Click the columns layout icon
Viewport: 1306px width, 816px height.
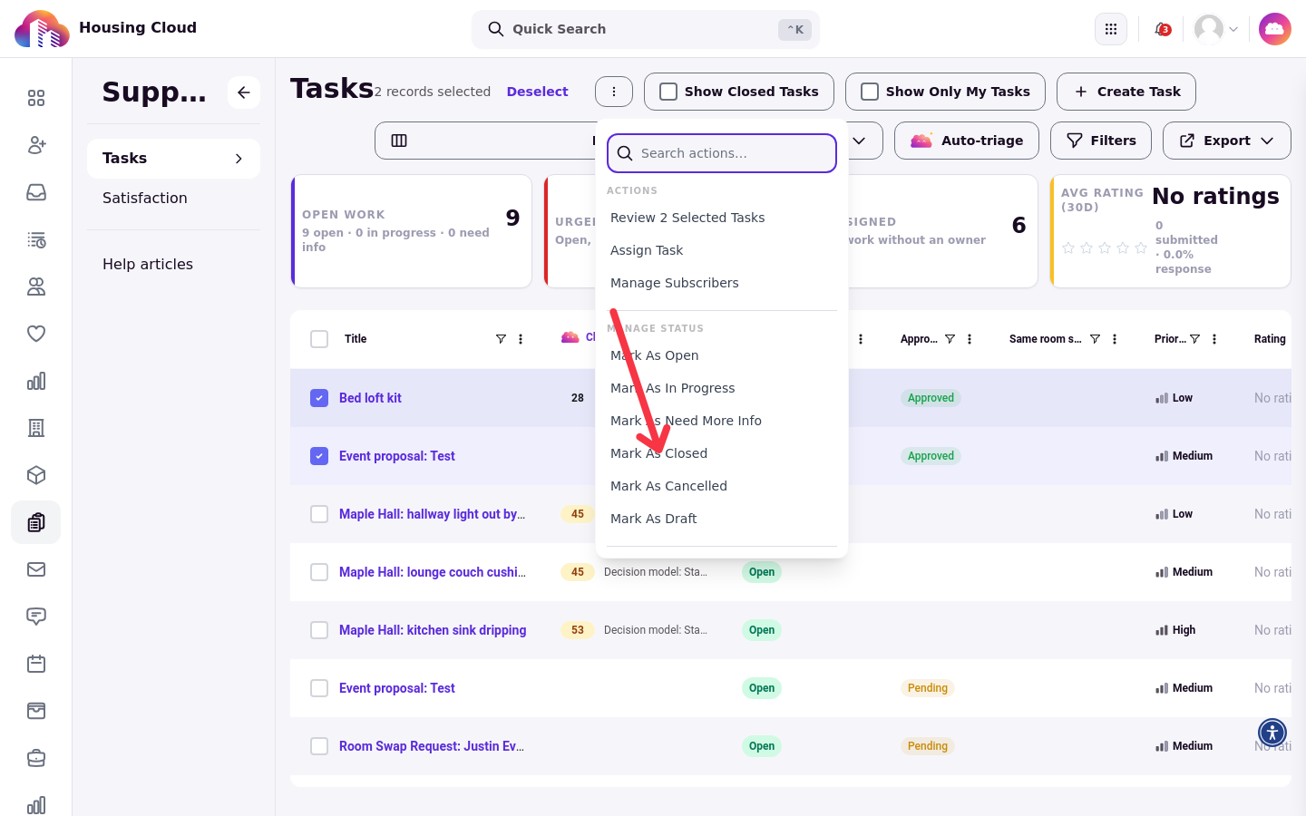399,141
